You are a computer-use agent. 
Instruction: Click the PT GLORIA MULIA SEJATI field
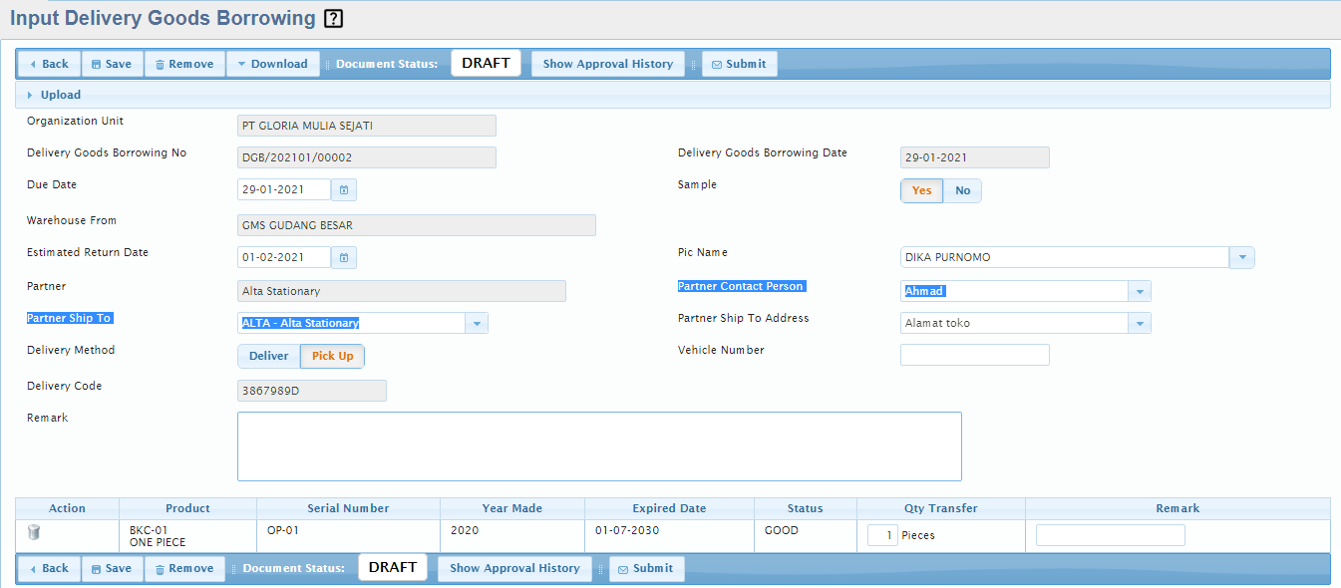367,126
